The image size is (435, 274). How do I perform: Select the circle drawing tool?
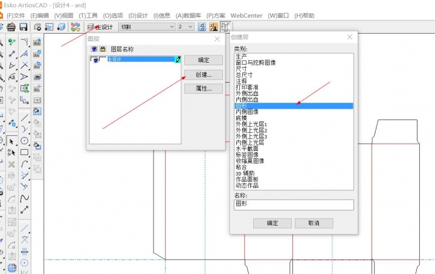[x=25, y=141]
